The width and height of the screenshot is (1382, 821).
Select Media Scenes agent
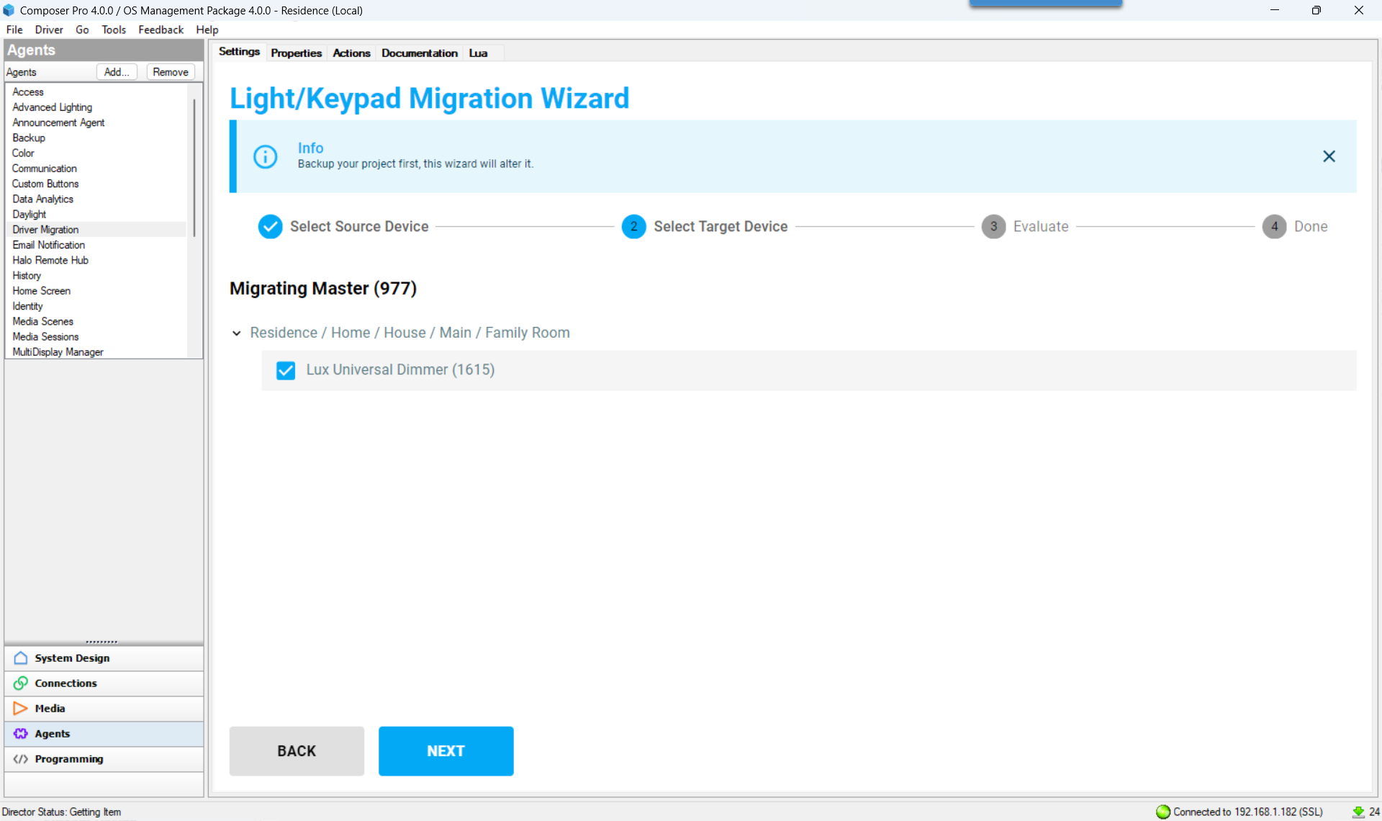(42, 321)
